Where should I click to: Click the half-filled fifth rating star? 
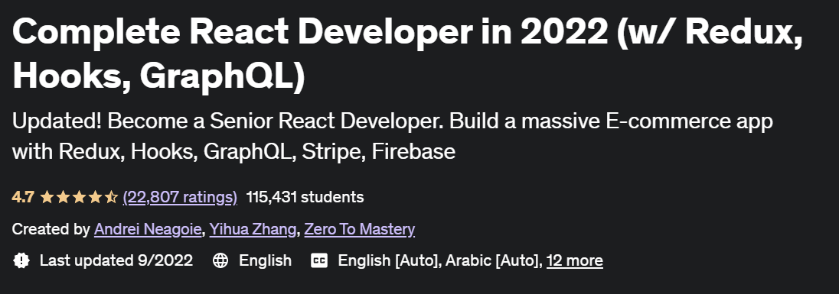[x=111, y=197]
